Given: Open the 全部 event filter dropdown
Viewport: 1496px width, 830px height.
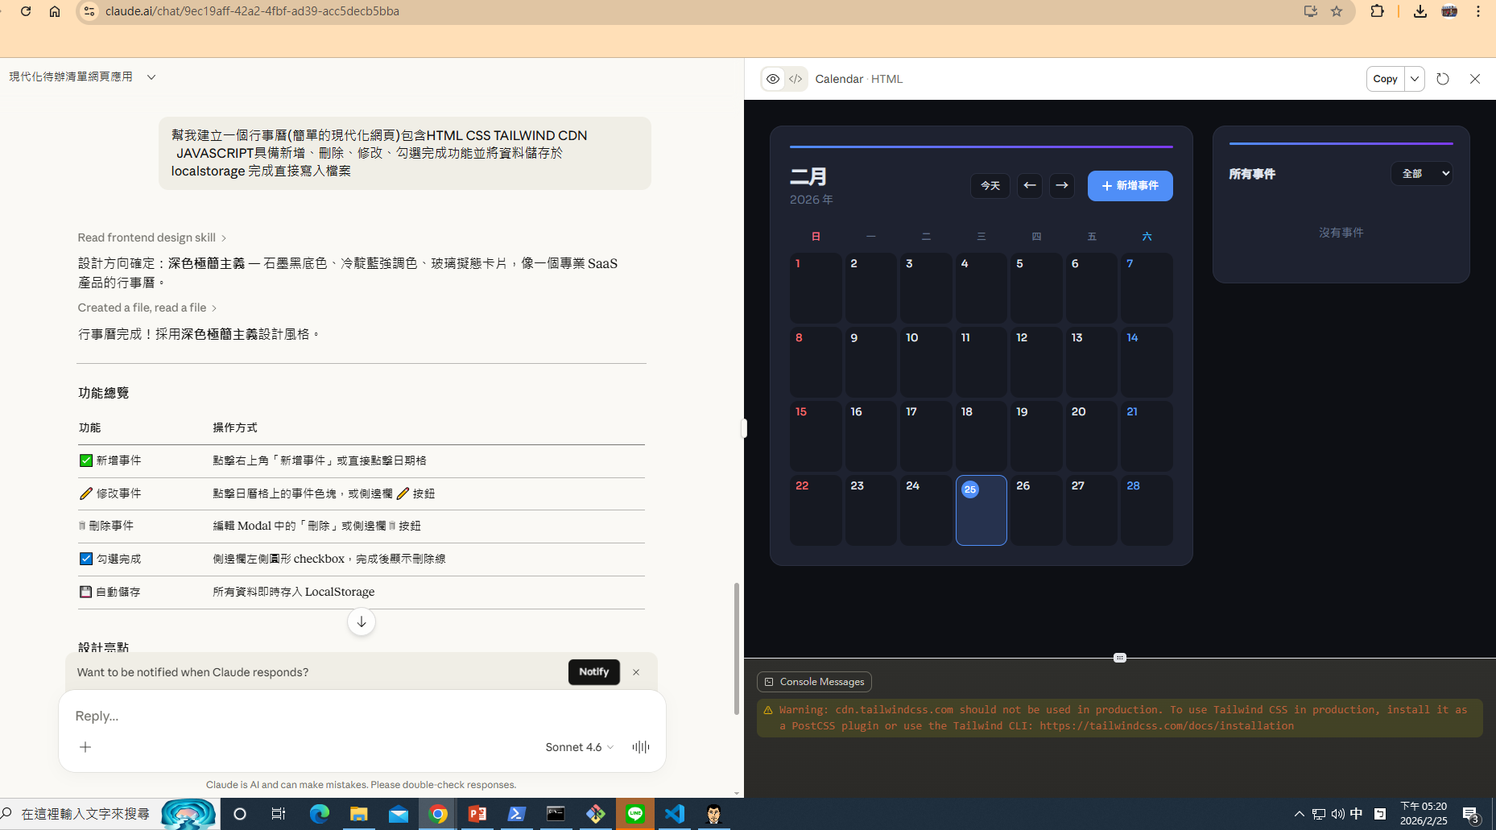Looking at the screenshot, I should [x=1422, y=174].
